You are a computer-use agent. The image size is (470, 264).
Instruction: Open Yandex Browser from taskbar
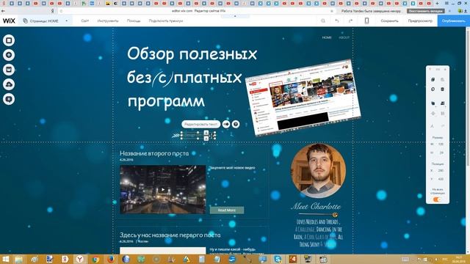[80, 259]
